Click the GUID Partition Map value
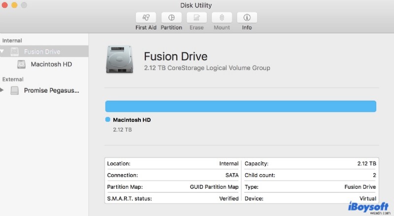The image size is (394, 216). (214, 187)
